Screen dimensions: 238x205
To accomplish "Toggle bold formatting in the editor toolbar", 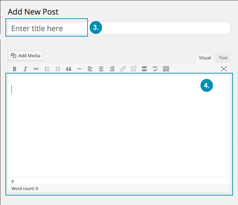I will [15, 69].
